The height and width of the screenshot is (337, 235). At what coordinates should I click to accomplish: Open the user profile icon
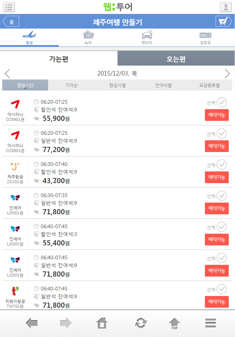(x=225, y=7)
